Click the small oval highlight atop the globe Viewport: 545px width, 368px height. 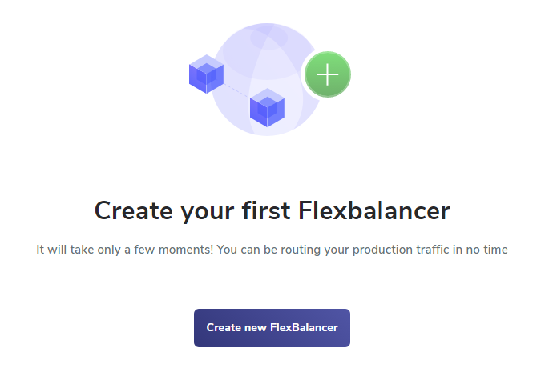point(268,38)
